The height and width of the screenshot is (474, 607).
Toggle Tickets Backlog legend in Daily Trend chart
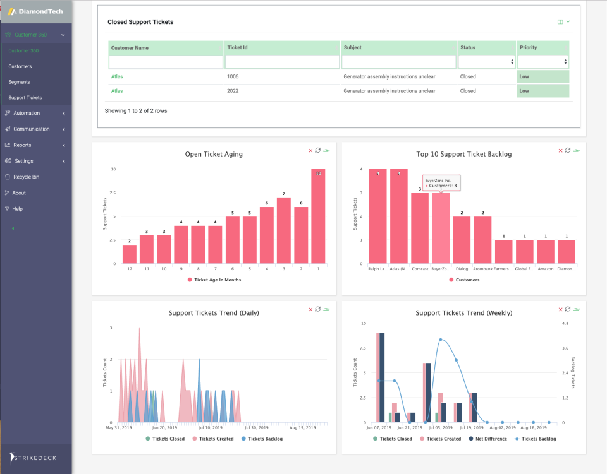click(262, 439)
